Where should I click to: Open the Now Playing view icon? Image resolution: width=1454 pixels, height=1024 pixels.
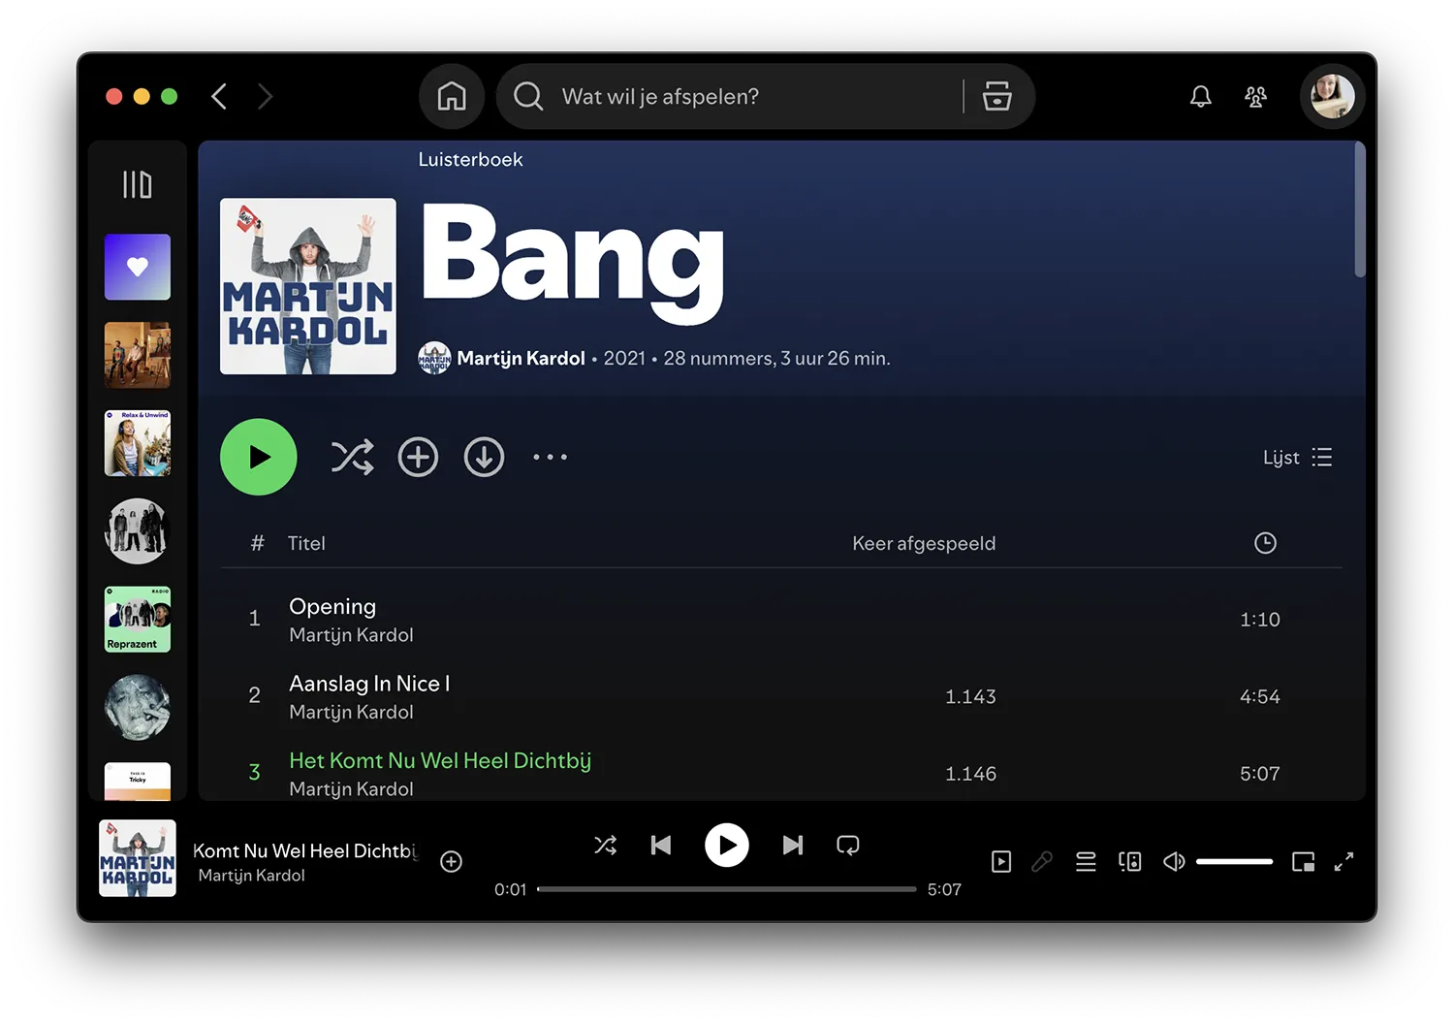(x=1001, y=861)
